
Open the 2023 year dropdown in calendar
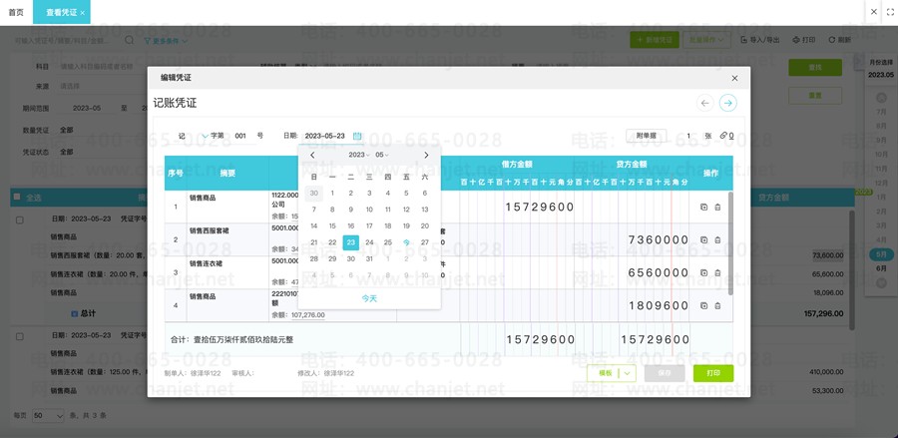[359, 156]
